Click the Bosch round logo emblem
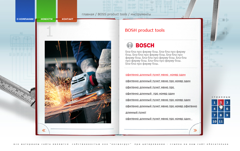Screen dimensions: 240x151 130,45
